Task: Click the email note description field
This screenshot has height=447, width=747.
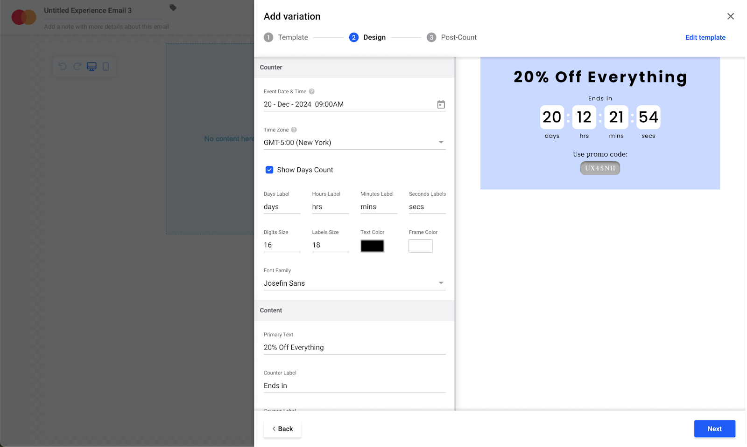Action: pyautogui.click(x=106, y=27)
